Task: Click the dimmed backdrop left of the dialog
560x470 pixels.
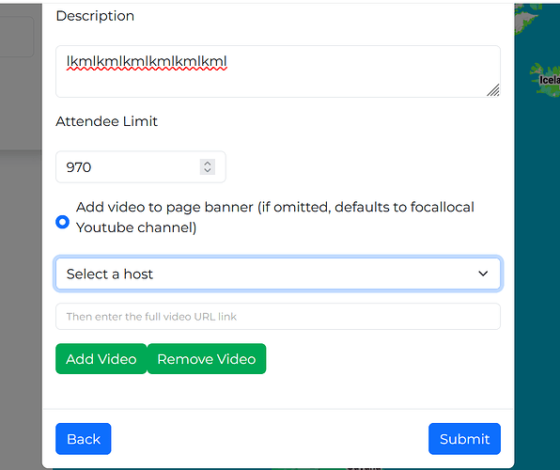Action: 21,286
